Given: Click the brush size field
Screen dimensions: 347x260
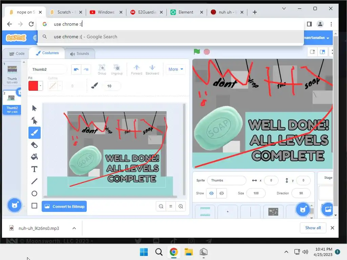Looking at the screenshot, I should [111, 86].
